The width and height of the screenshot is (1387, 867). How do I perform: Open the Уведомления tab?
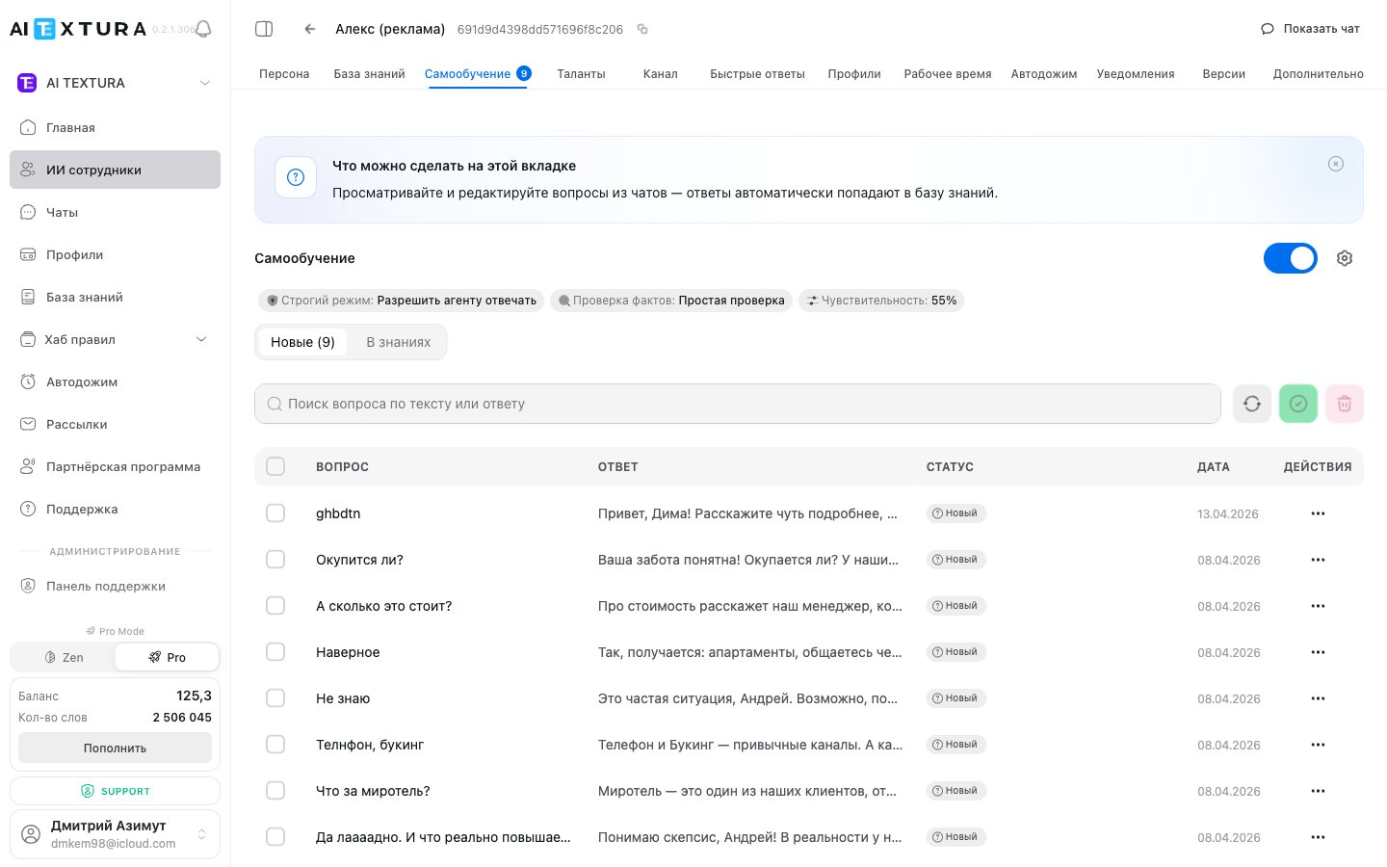coord(1136,74)
